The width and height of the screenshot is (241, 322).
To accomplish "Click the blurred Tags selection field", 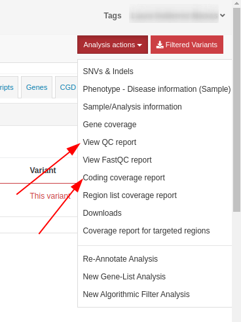I will pos(174,15).
